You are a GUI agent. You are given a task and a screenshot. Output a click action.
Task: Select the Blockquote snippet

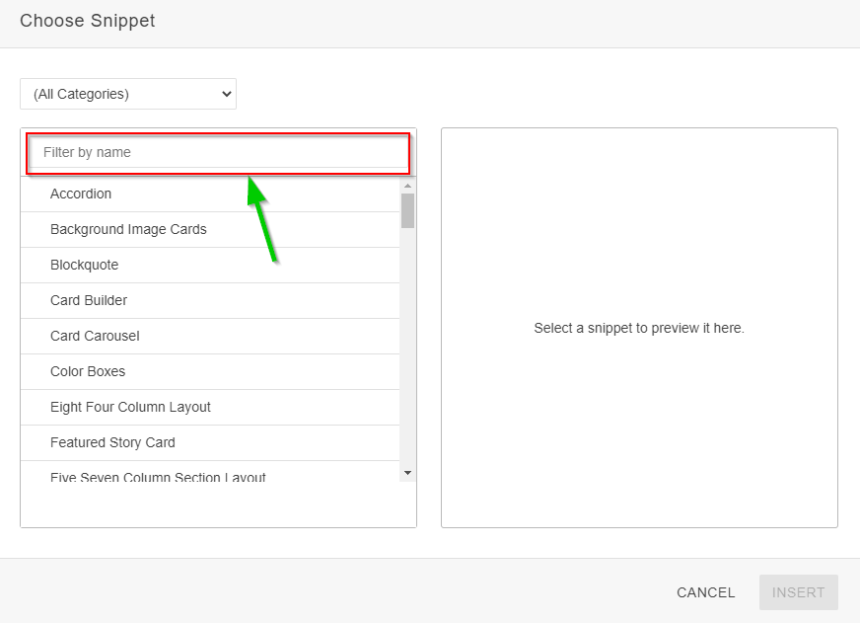click(84, 265)
